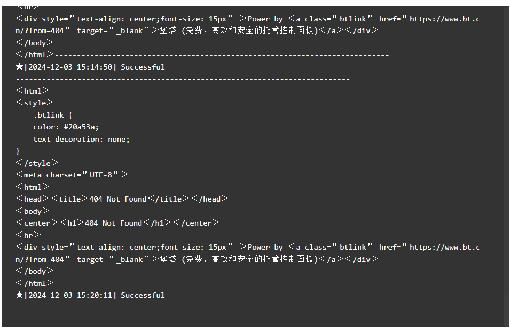This screenshot has width=511, height=332.
Task: Click the star icon before 15:14:50 timestamp
Action: point(19,67)
